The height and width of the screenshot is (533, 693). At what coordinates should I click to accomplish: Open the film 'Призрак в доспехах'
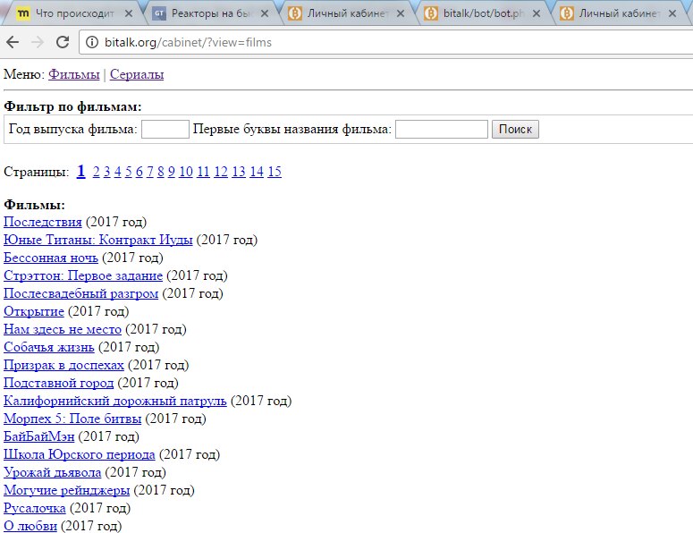63,365
